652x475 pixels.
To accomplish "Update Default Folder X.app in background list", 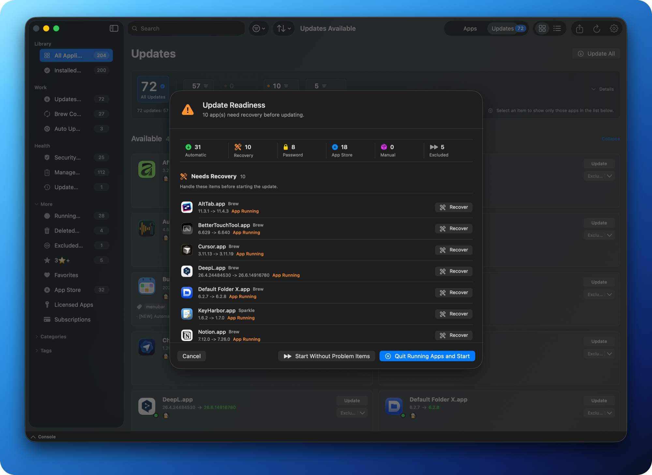I will 599,401.
